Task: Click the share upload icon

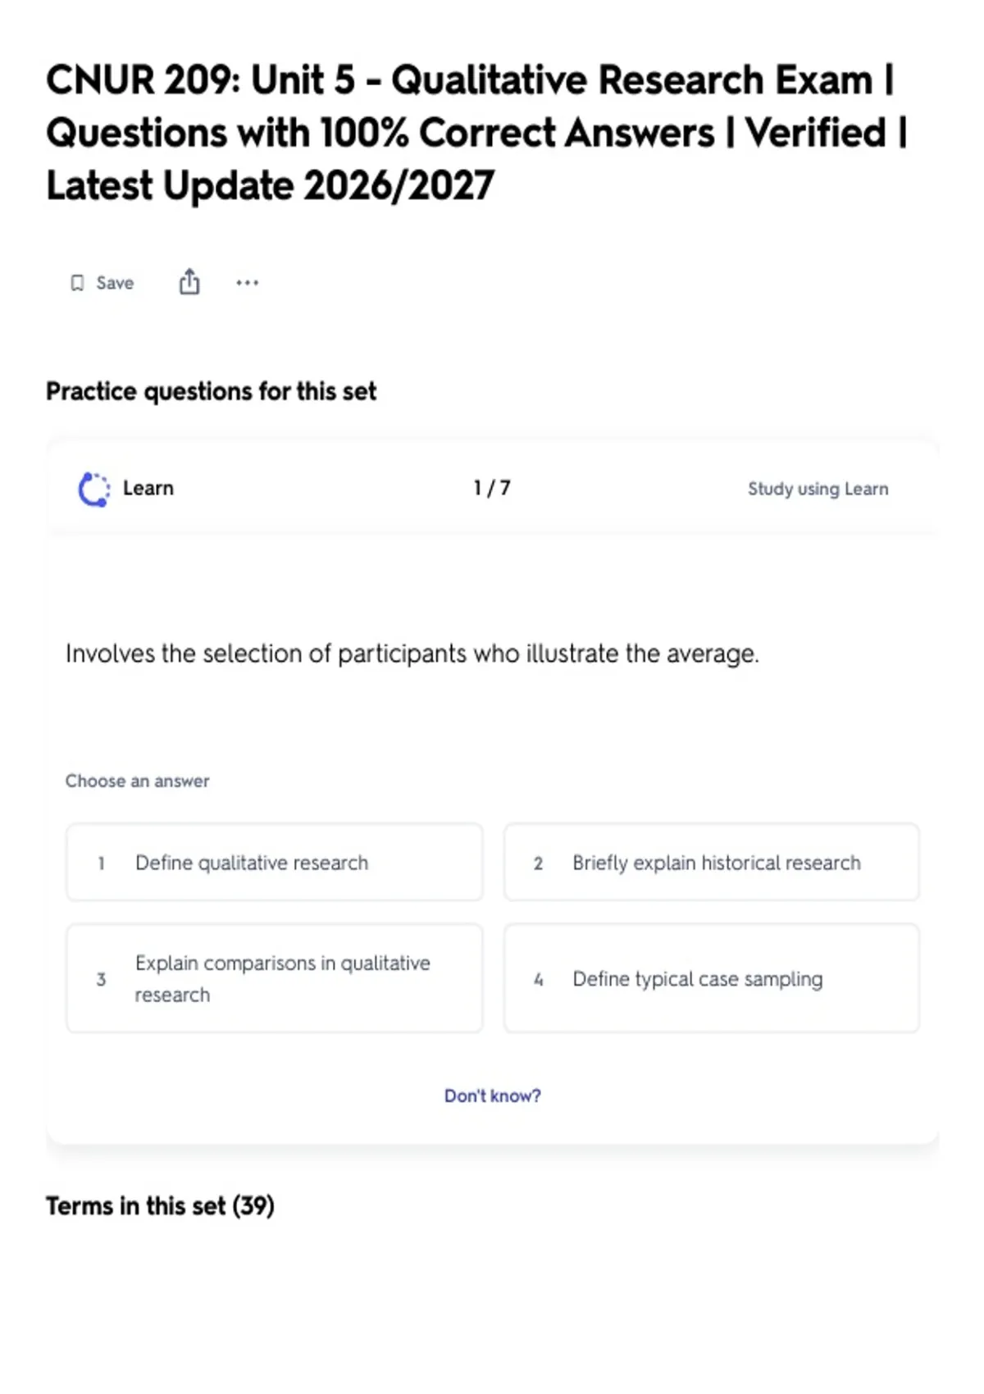Action: pos(189,281)
